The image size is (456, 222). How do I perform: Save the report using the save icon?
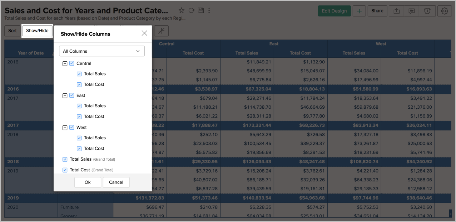coord(200,10)
